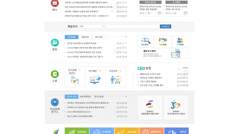
Task: Open the blue 여성정책연구소 icon
Action: point(55,102)
